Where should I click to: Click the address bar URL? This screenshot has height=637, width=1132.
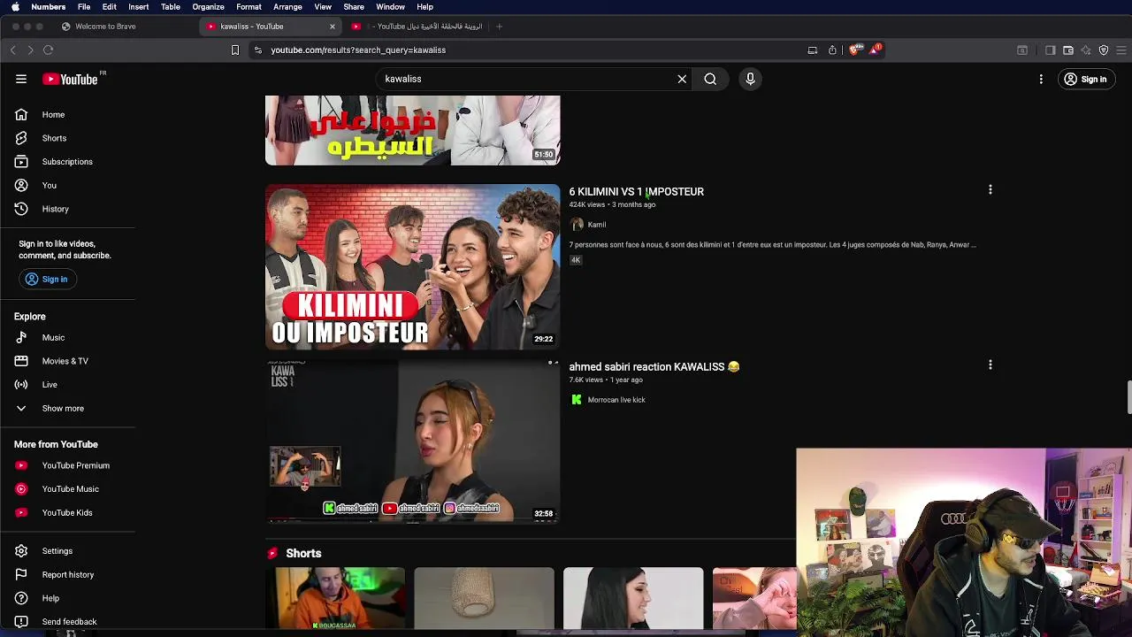(x=358, y=50)
